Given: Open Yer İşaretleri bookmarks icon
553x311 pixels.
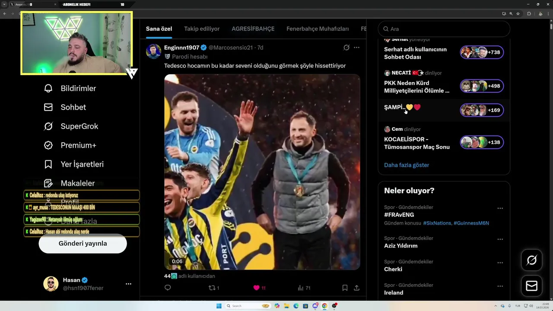Looking at the screenshot, I should (x=48, y=165).
